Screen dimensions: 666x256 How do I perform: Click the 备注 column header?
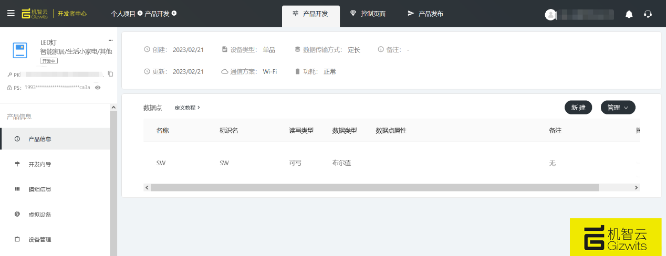click(556, 131)
